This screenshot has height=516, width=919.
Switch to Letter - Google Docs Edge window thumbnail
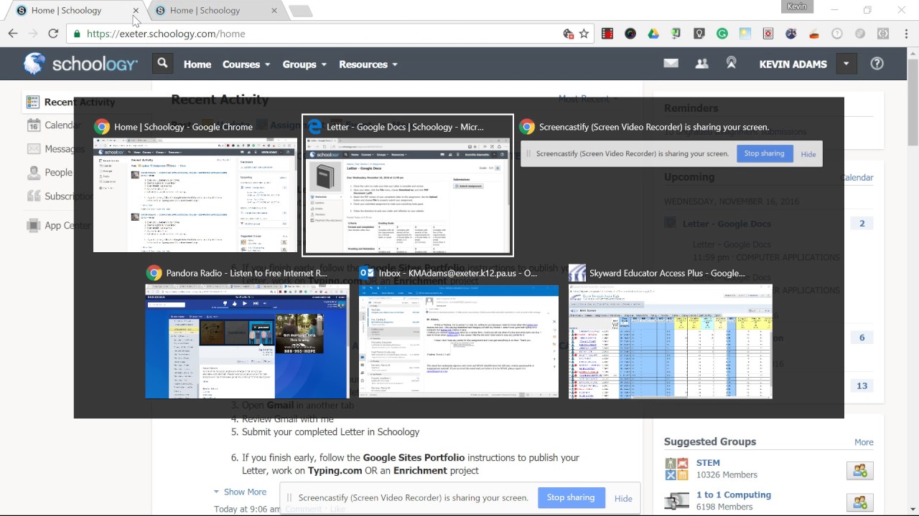(x=408, y=185)
